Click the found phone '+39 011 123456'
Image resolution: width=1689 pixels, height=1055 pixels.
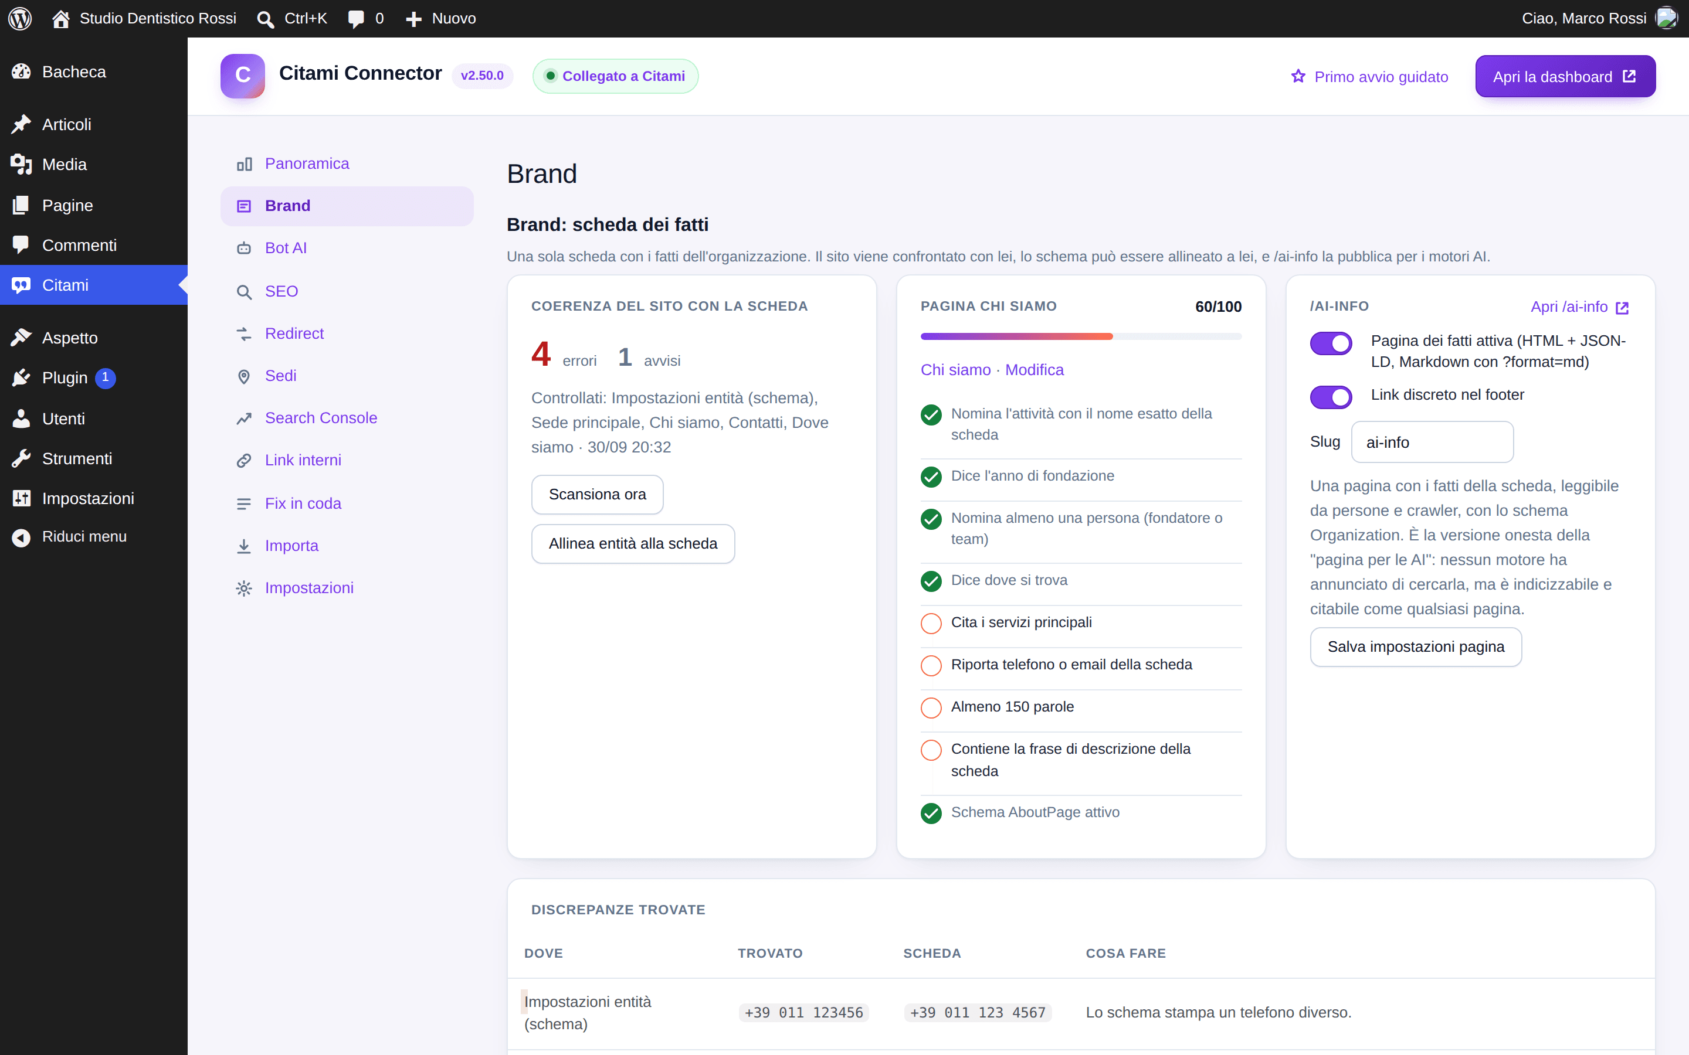[803, 1012]
